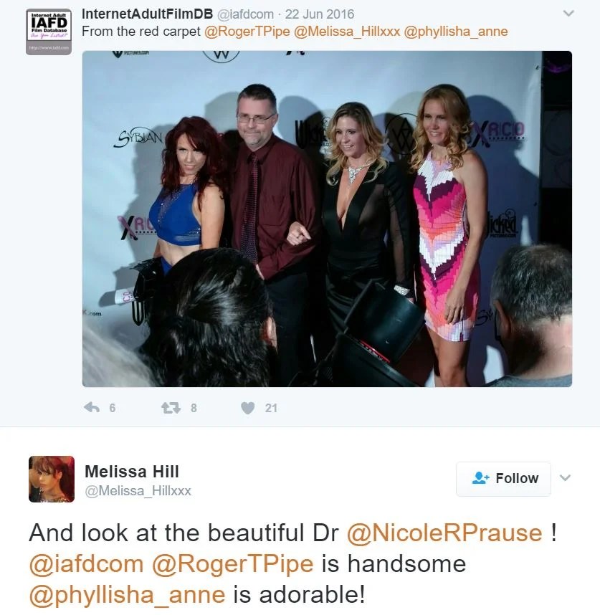This screenshot has height=615, width=600.
Task: Click the add-user icon on the Follow button
Action: pos(480,478)
